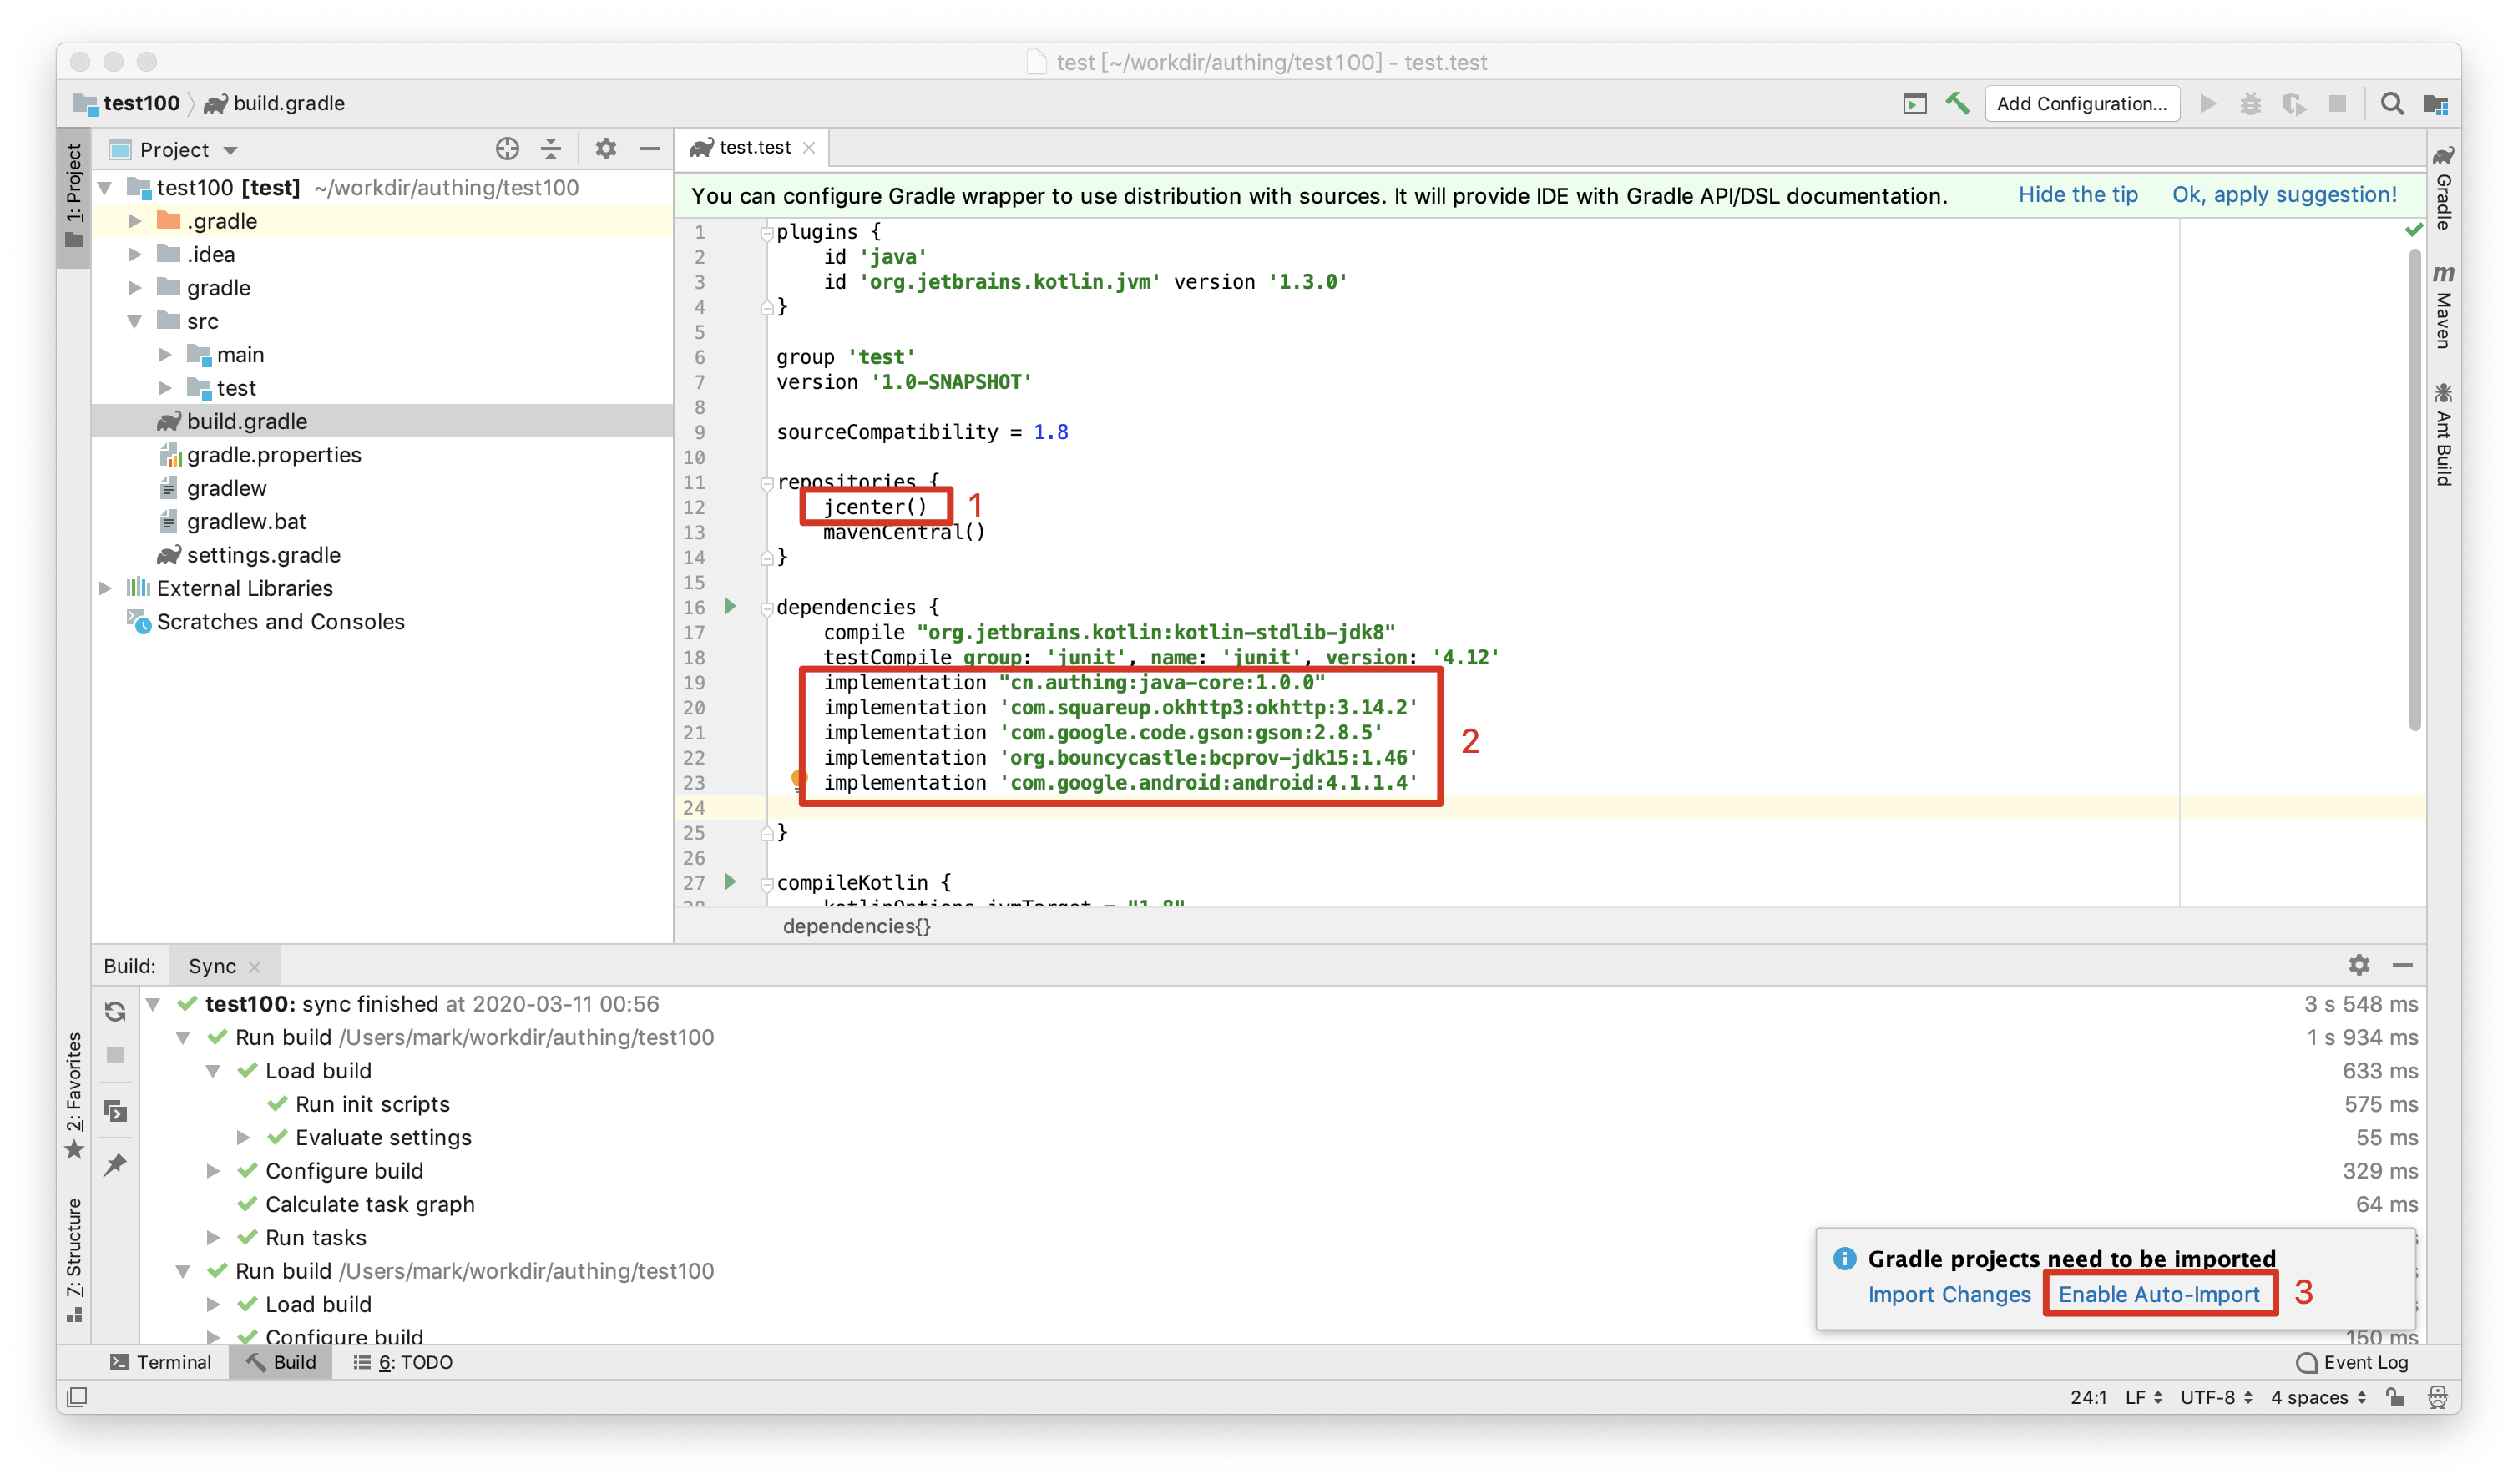Click the Build Project hammer icon
Image resolution: width=2518 pixels, height=1484 pixels.
(1957, 103)
